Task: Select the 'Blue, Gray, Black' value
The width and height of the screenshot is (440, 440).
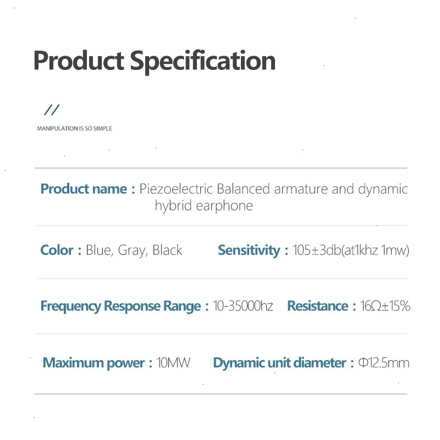Action: click(134, 251)
